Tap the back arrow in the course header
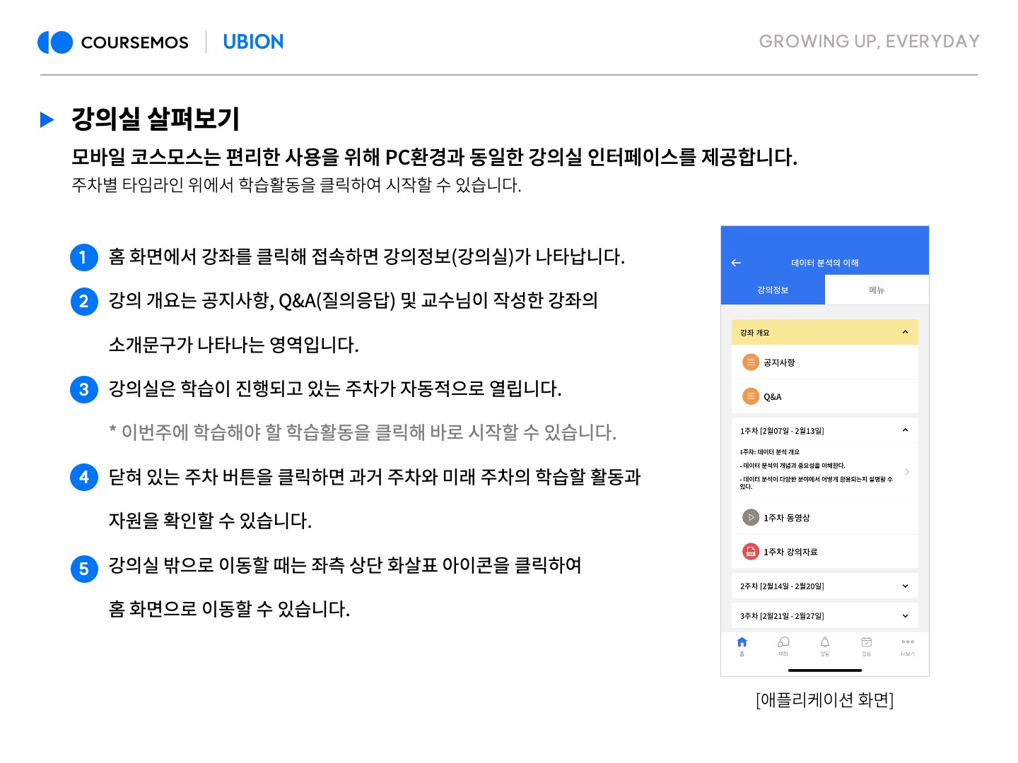1018x763 pixels. click(736, 263)
